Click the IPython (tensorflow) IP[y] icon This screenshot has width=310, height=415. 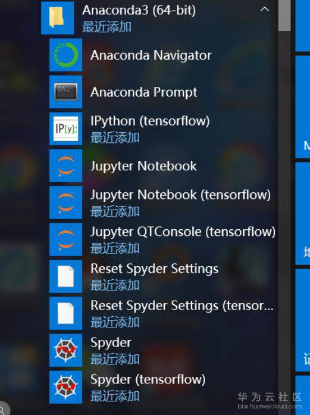65,129
